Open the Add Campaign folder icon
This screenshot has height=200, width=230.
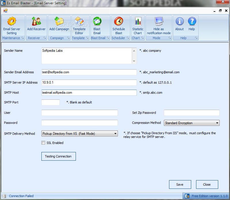coord(59,21)
